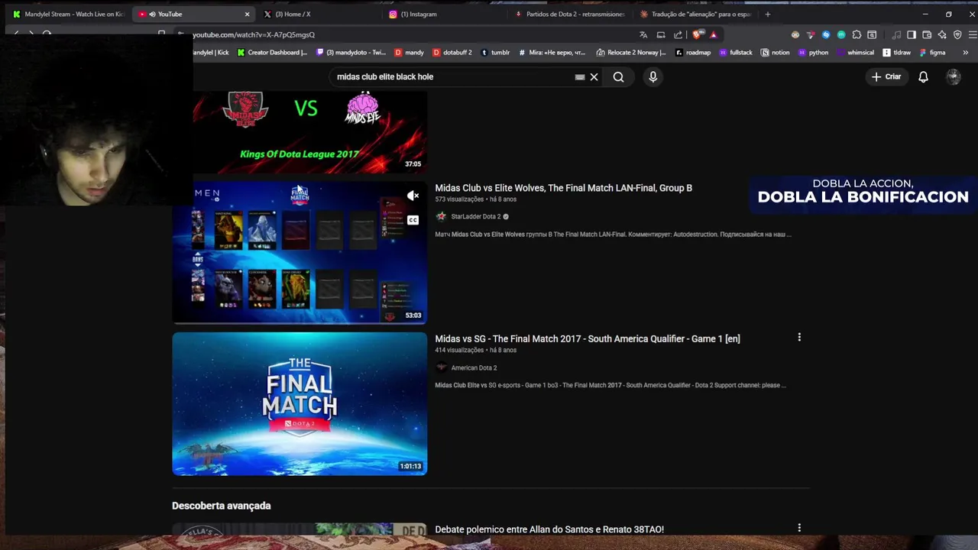Open the YouTube account avatar menu
This screenshot has width=978, height=550.
(953, 76)
